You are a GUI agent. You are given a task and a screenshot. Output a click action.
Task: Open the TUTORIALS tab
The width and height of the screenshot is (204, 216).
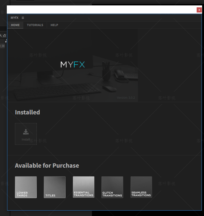(x=35, y=25)
